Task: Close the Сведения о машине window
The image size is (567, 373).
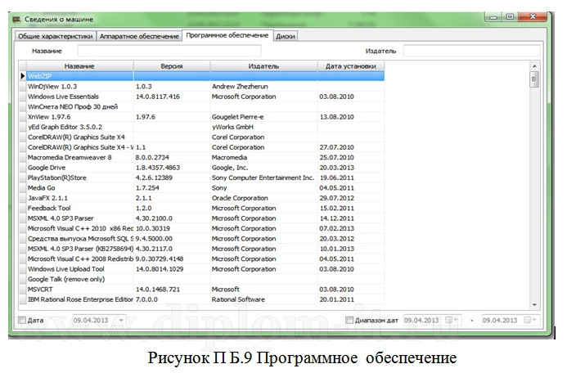Action: point(533,16)
